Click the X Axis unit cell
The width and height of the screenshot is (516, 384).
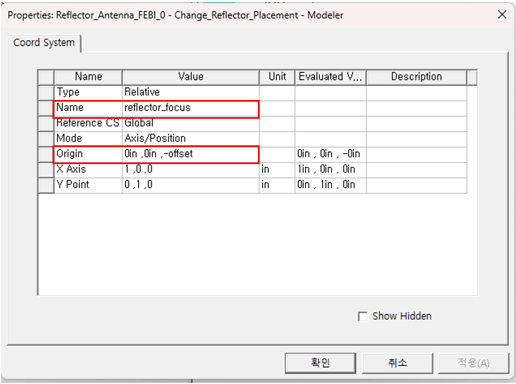point(277,170)
